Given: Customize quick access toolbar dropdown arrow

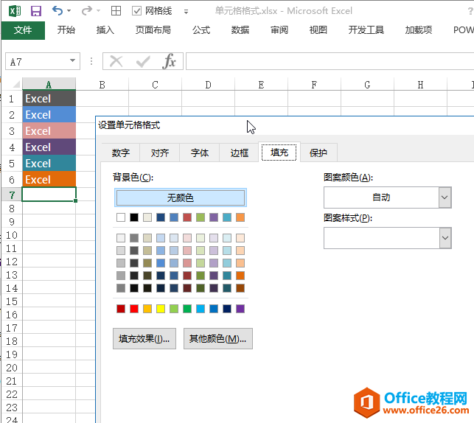Looking at the screenshot, I should 186,12.
